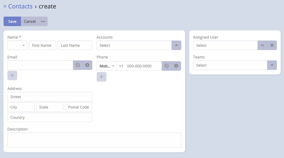This screenshot has width=284, height=158.
Task: Save the new contact
Action: [x=12, y=21]
